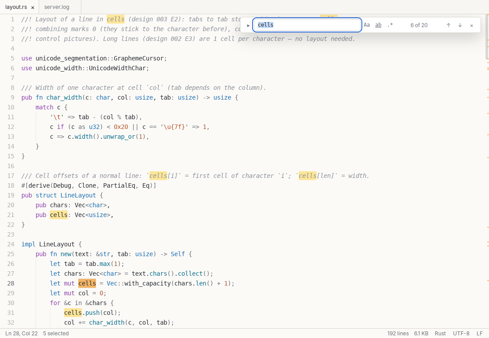Click 'LineLayout' struct name on line 19
Image resolution: width=489 pixels, height=338 pixels.
[x=78, y=195]
